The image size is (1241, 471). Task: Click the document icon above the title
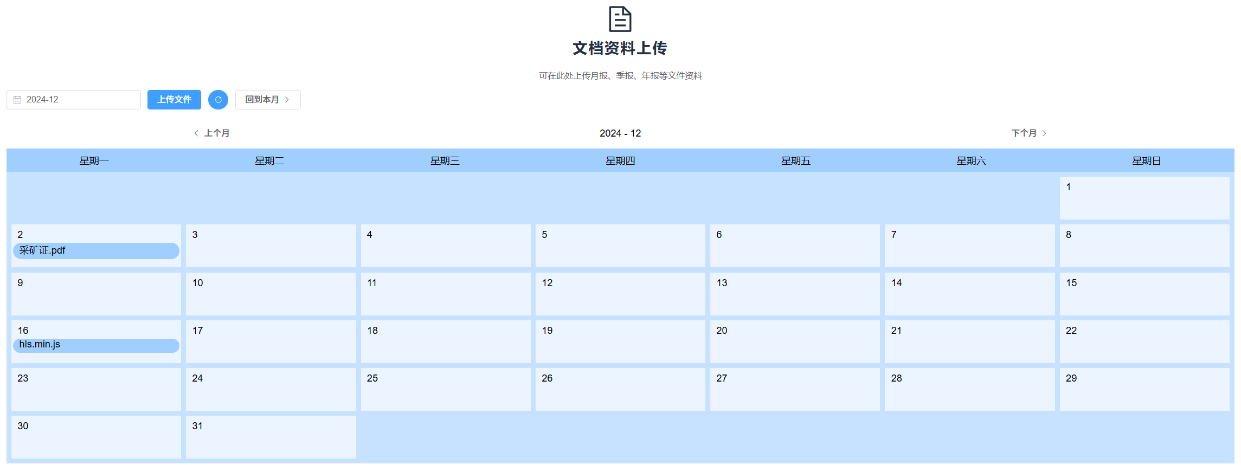coord(620,20)
